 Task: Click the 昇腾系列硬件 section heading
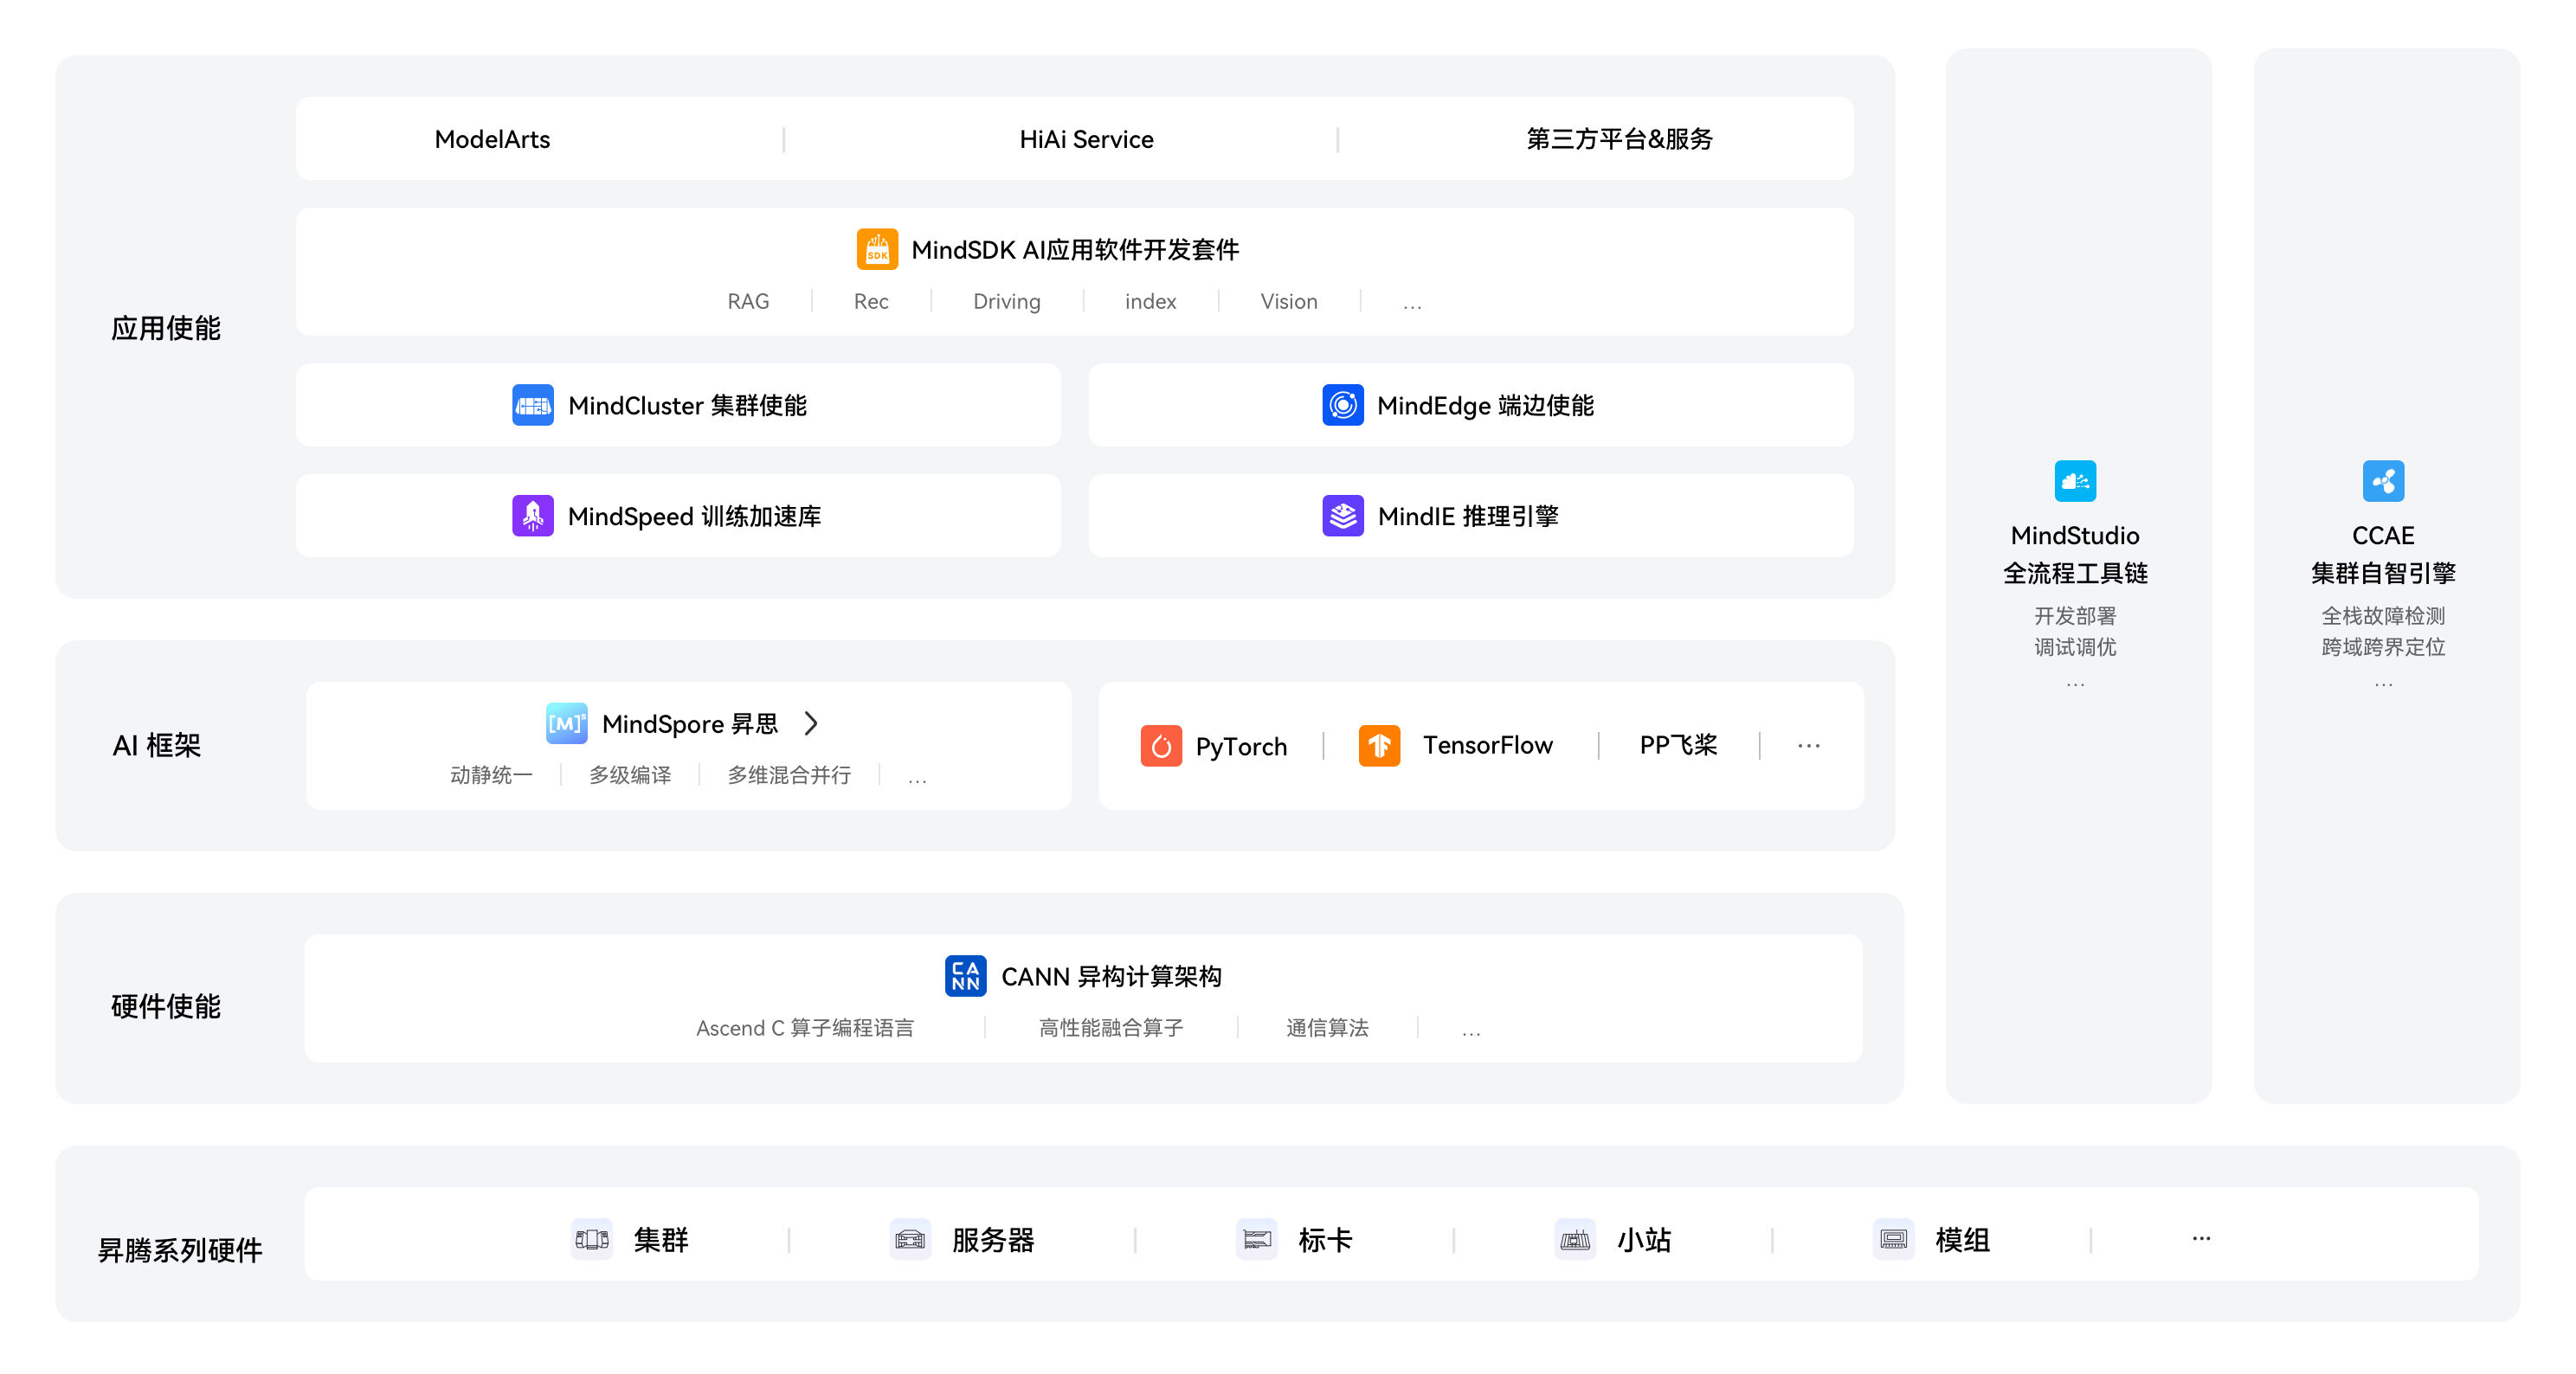pyautogui.click(x=180, y=1249)
